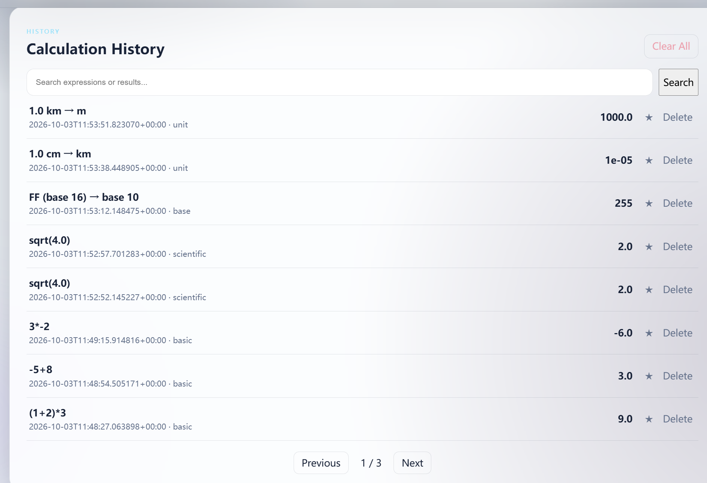This screenshot has width=707, height=483.
Task: Select the 1 / 3 page indicator
Action: click(371, 463)
